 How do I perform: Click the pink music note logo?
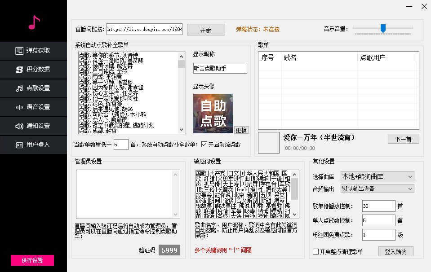pos(34,22)
